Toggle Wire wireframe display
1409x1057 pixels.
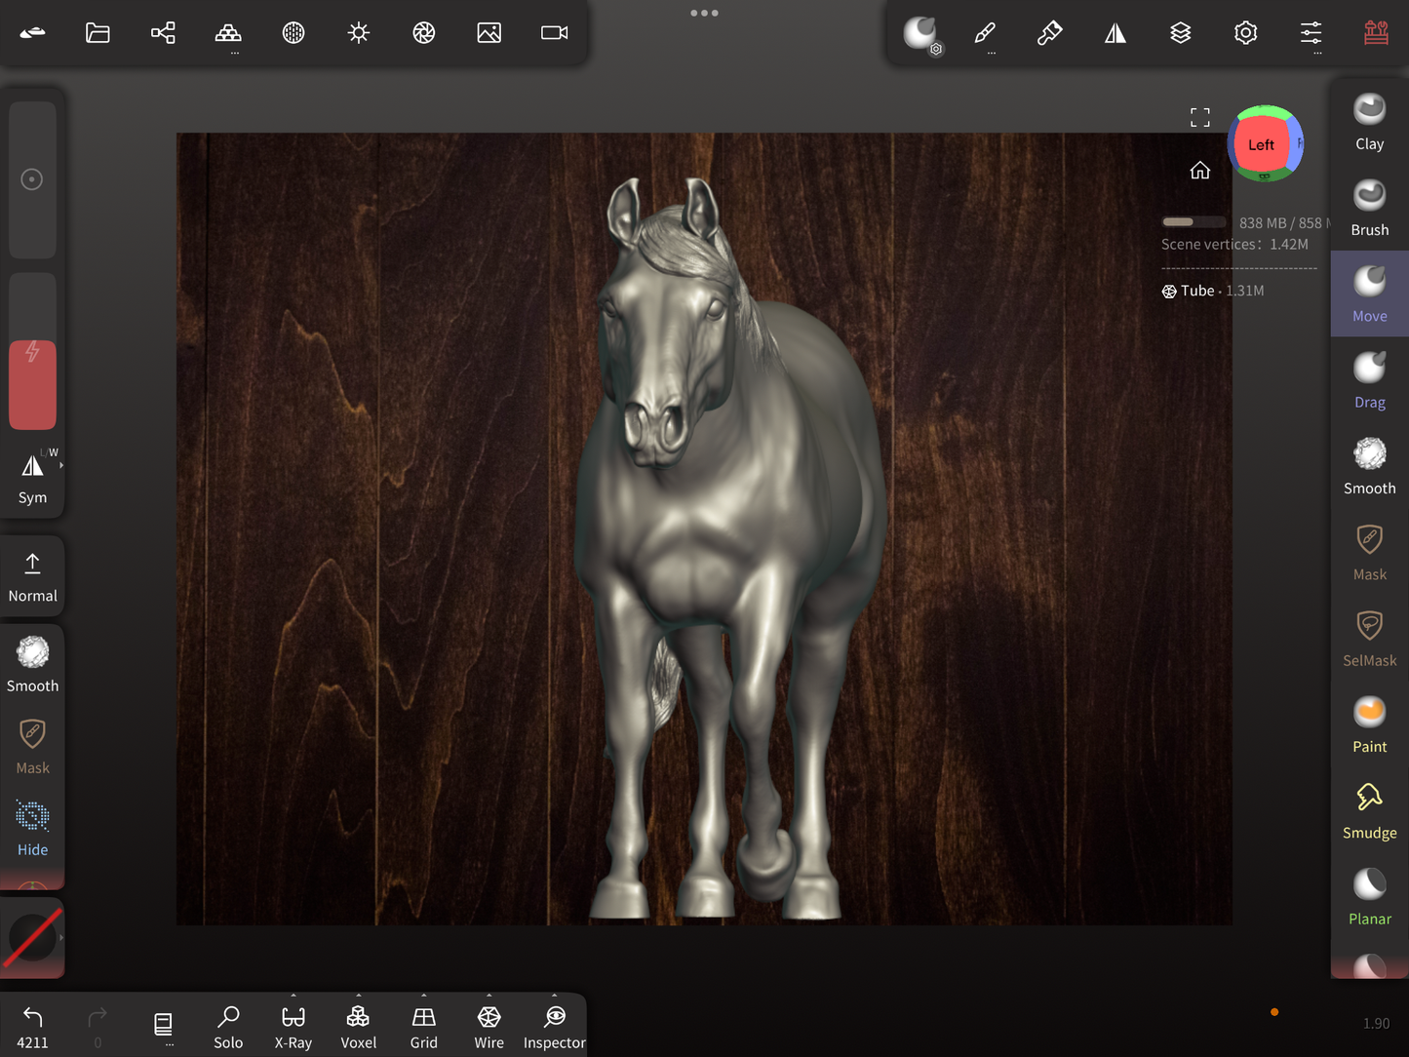[489, 1026]
